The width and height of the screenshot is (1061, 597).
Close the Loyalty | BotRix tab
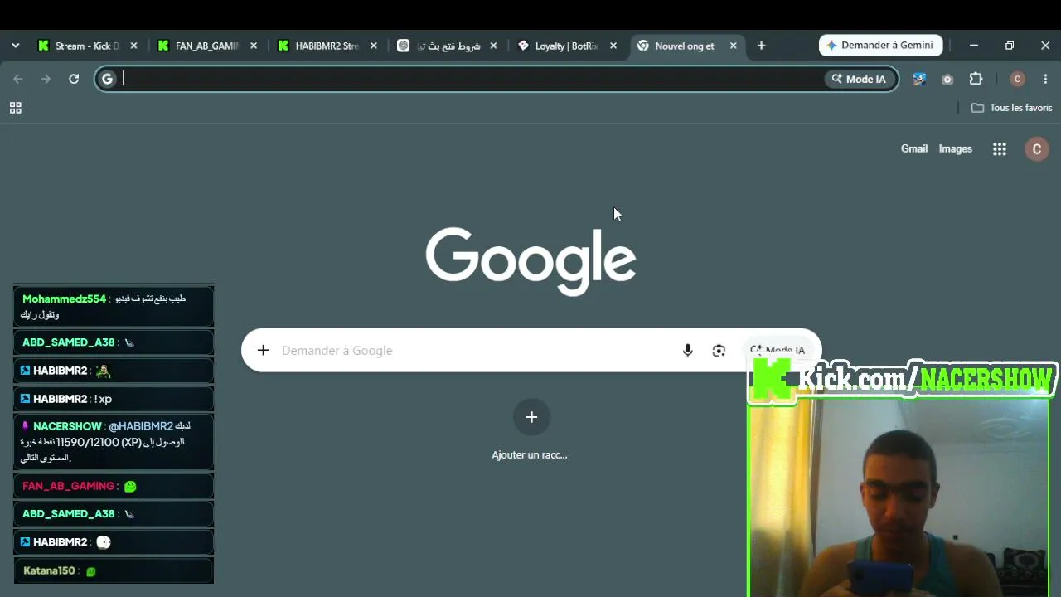pos(613,46)
